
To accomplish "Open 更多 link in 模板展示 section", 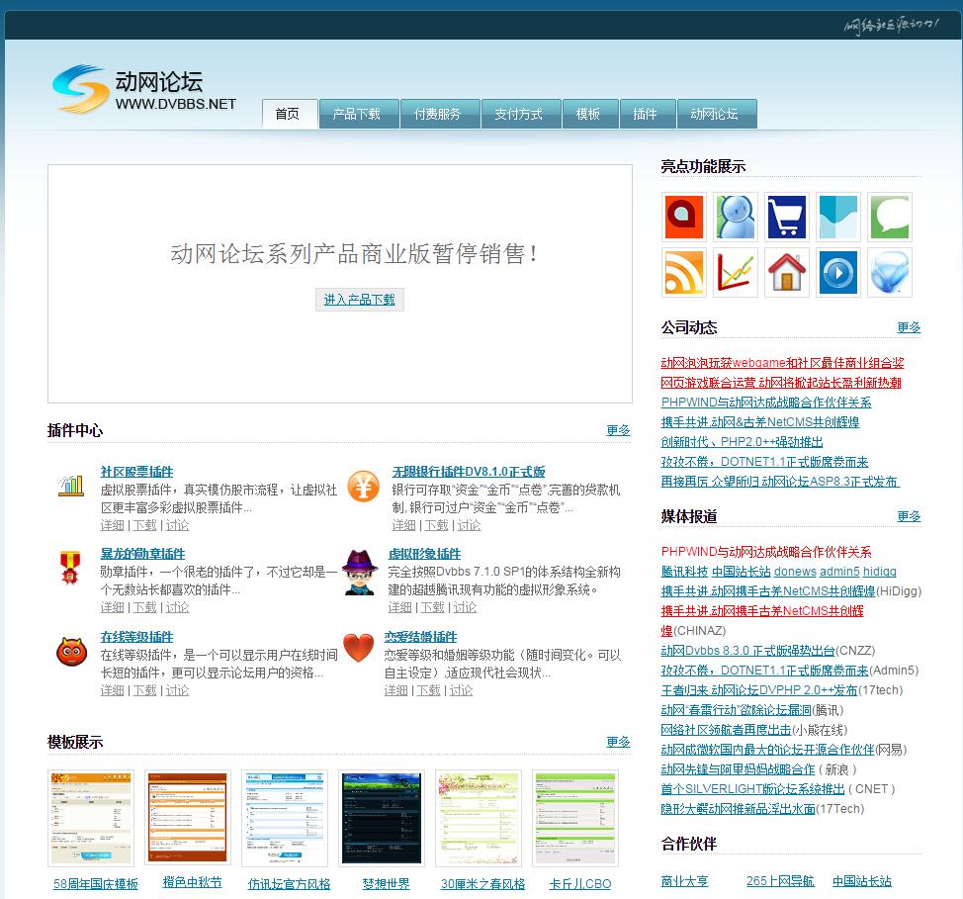I will pos(618,742).
